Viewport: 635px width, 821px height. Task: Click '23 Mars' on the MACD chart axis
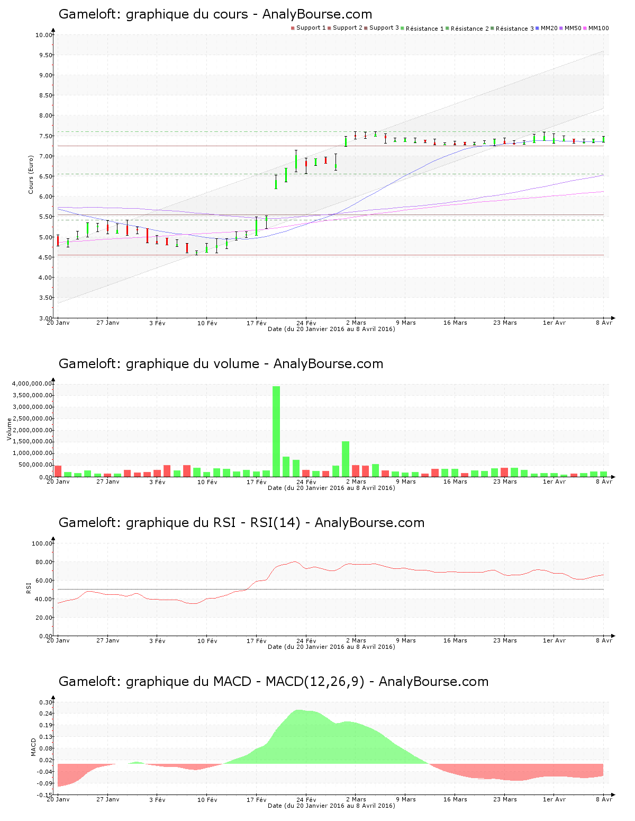[505, 799]
